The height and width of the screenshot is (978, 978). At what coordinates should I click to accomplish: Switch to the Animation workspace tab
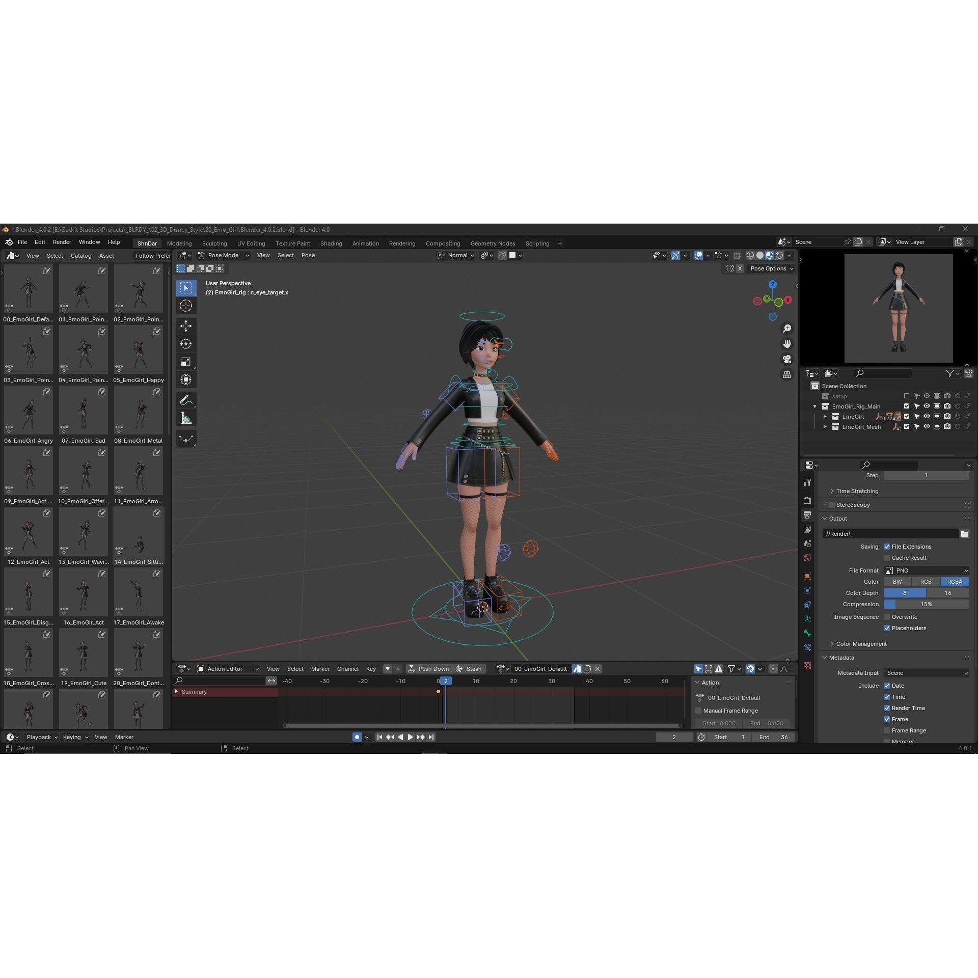[x=365, y=243]
